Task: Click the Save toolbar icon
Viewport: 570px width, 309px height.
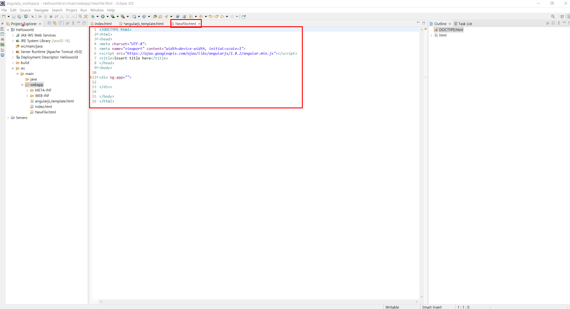Action: coord(14,16)
